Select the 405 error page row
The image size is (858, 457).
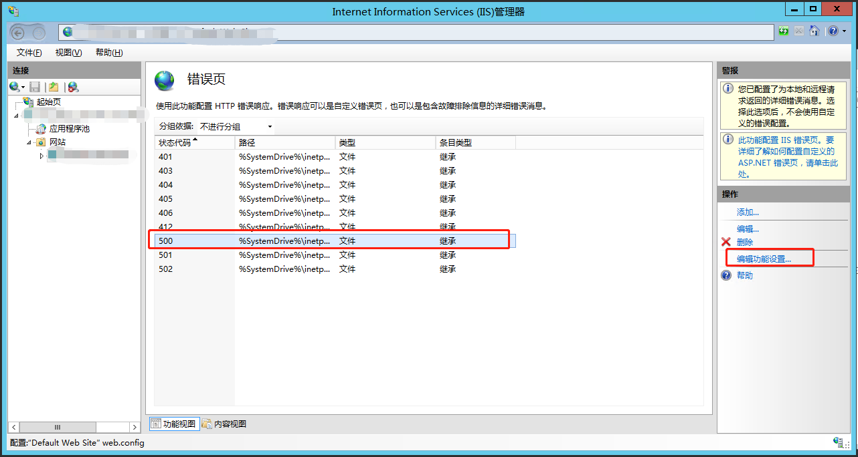click(335, 198)
